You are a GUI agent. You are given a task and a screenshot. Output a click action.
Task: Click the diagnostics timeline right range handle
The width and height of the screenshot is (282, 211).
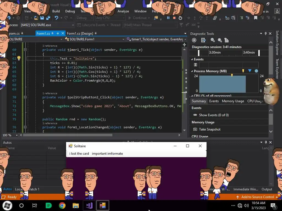tap(259, 53)
